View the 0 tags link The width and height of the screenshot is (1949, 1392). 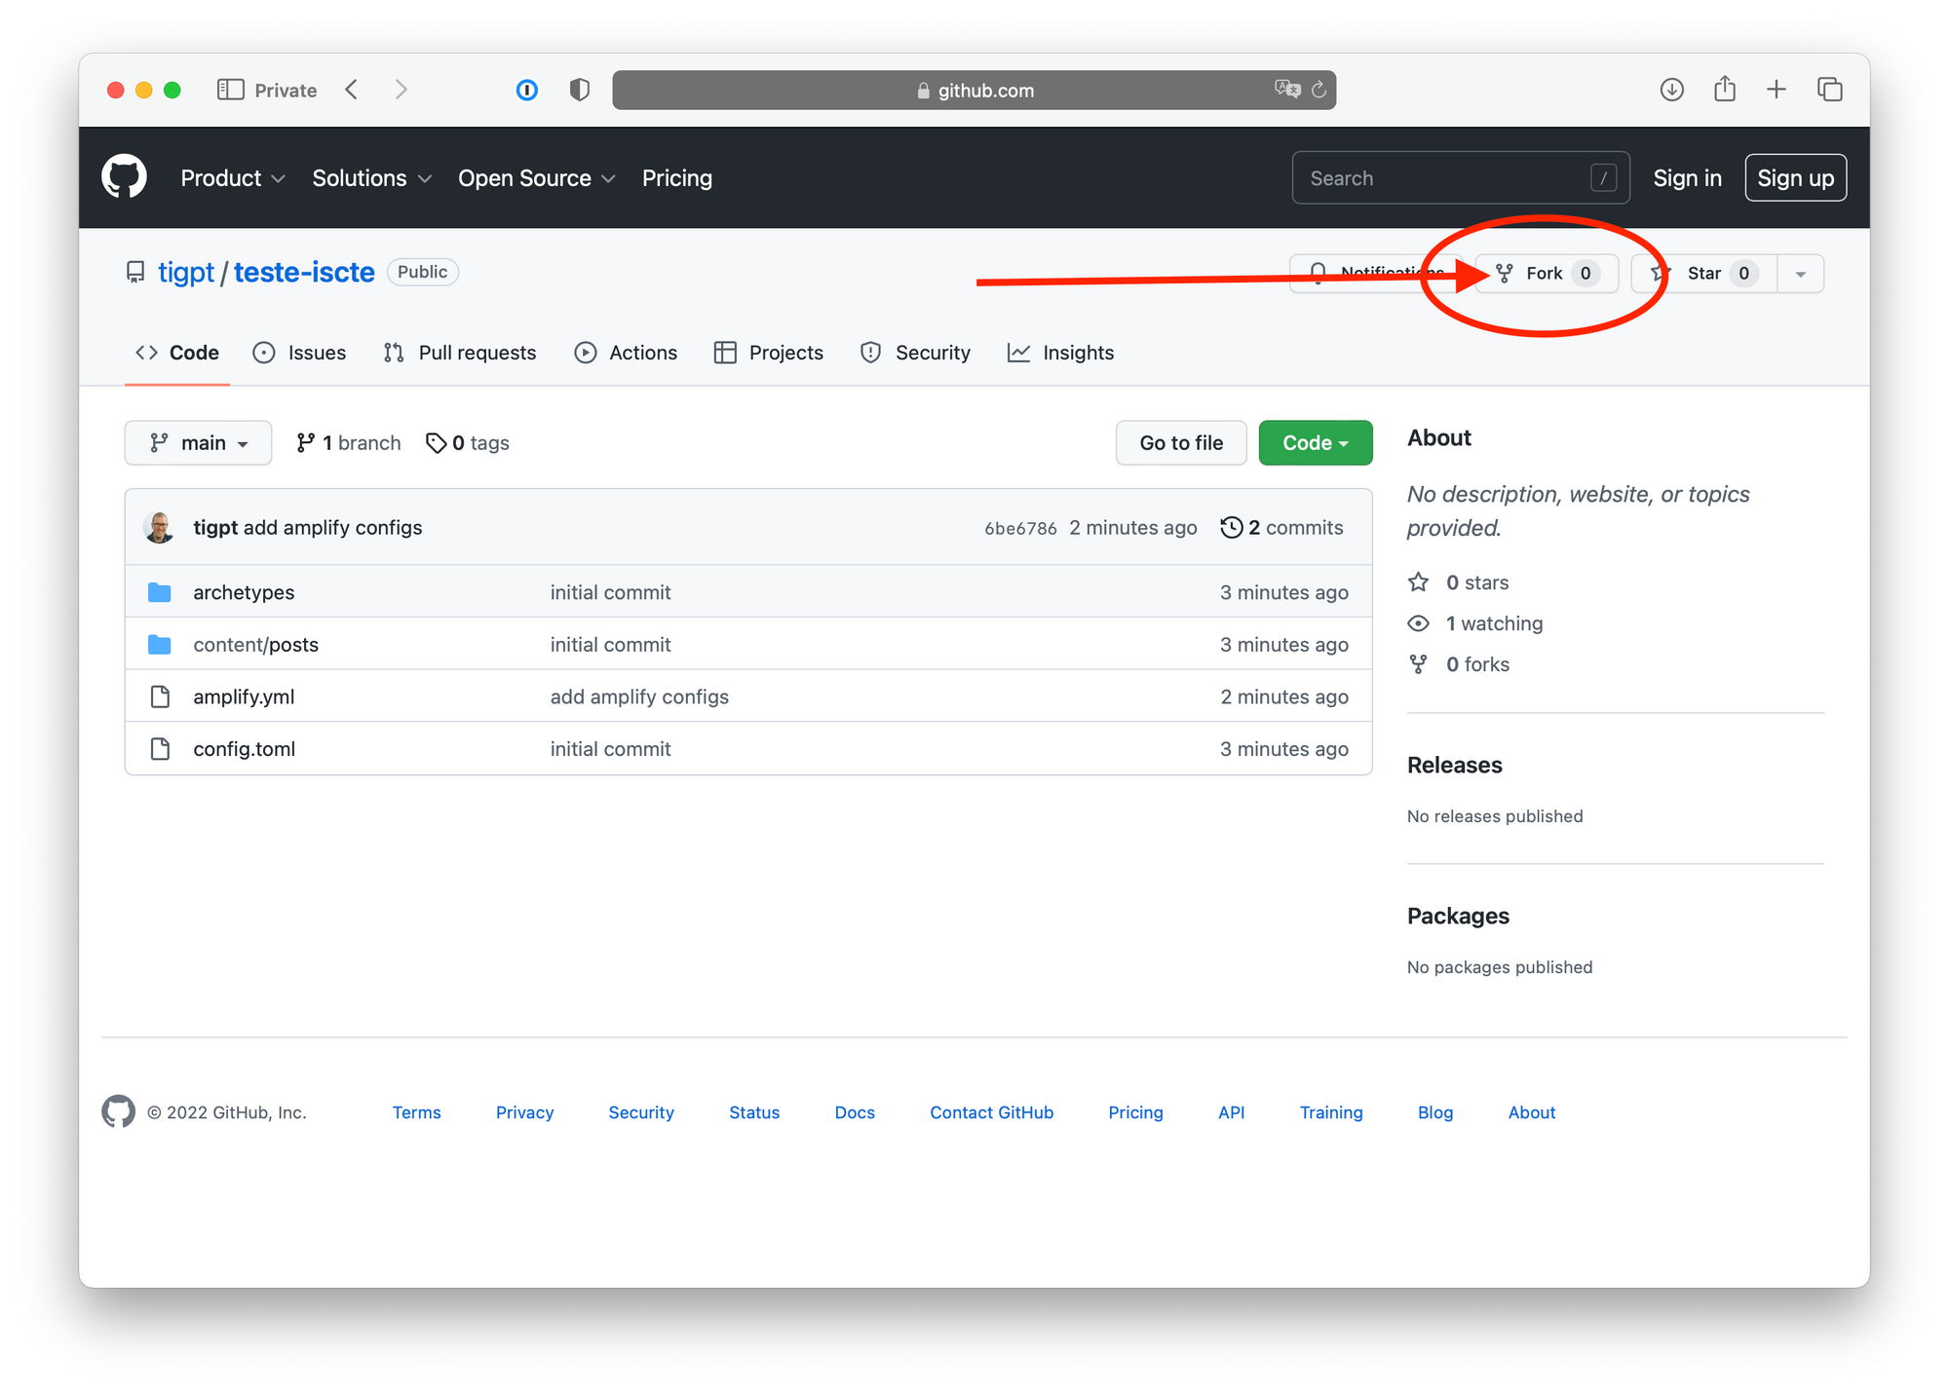468,443
